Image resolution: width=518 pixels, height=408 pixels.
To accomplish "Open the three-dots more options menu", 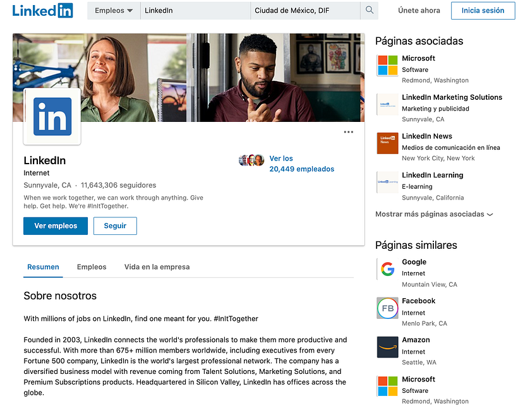I will coord(348,132).
